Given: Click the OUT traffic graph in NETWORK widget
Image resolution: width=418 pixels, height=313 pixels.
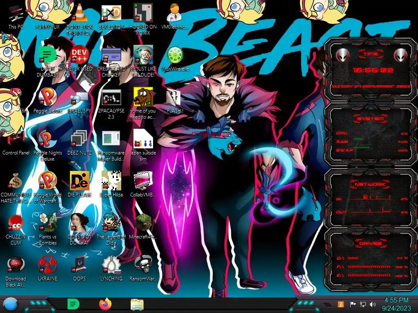Looking at the screenshot, I should pyautogui.click(x=371, y=210).
